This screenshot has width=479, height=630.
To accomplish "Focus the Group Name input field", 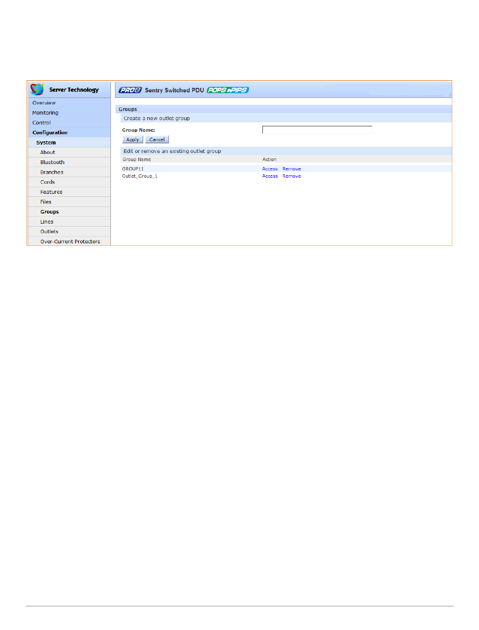I will (317, 130).
